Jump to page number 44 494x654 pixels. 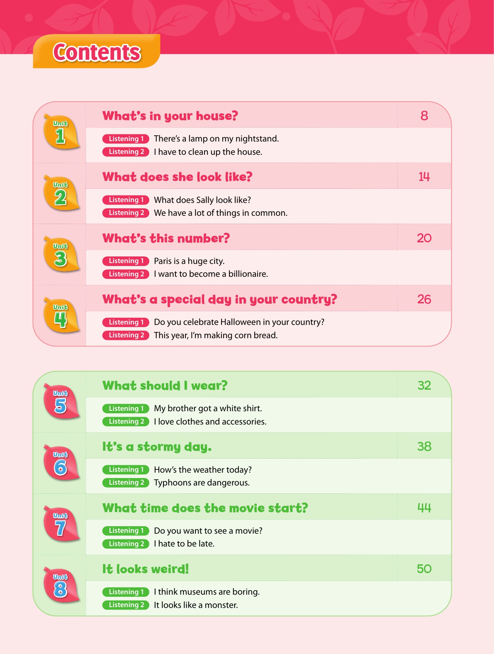point(424,508)
